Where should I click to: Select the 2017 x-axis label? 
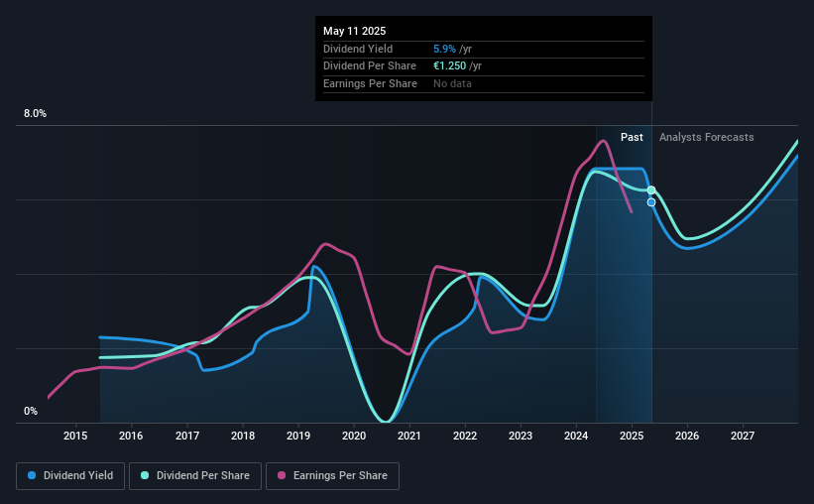[186, 436]
